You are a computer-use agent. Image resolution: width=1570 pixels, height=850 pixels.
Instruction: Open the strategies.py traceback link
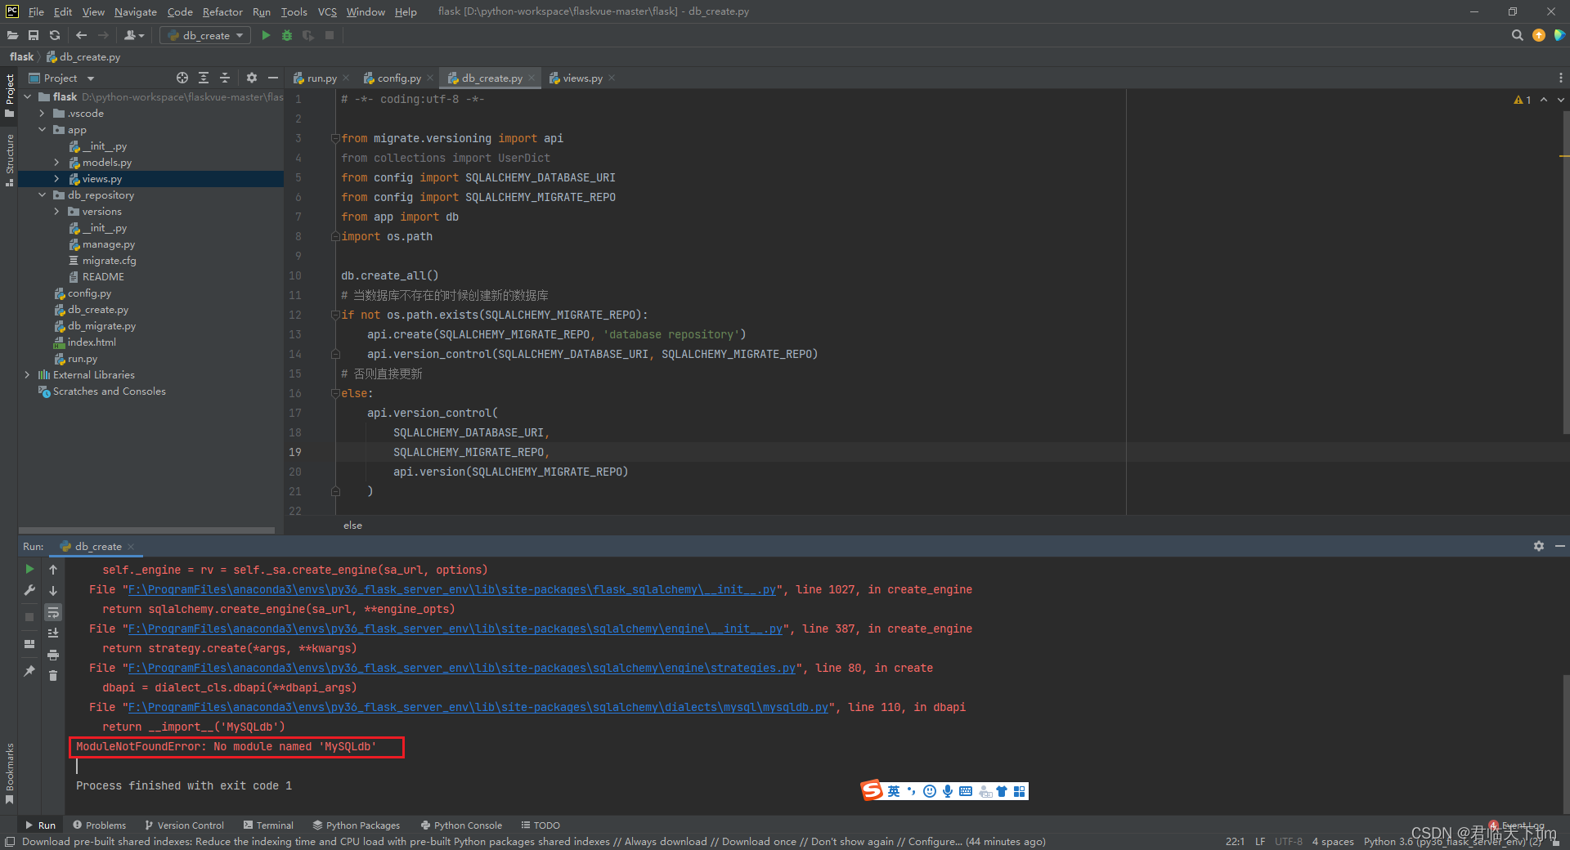pyautogui.click(x=462, y=668)
